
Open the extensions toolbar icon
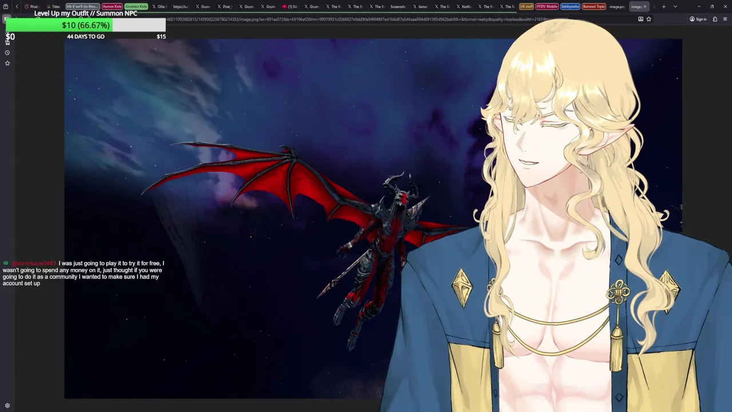pyautogui.click(x=715, y=19)
